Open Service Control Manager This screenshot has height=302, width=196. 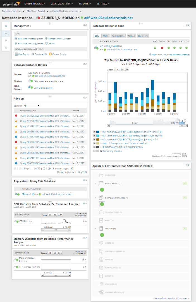pos(59,39)
